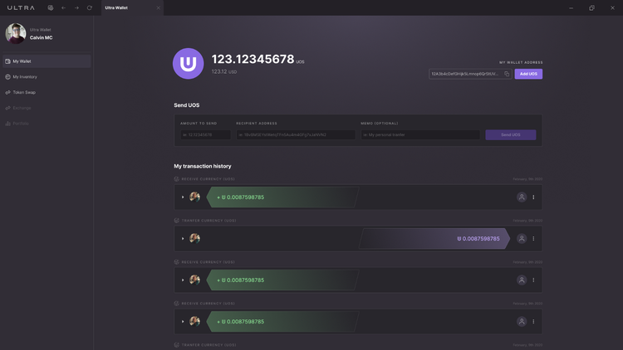623x350 pixels.
Task: Open My Inventory in the sidebar
Action: [25, 77]
